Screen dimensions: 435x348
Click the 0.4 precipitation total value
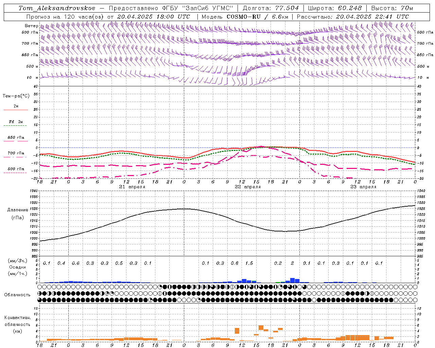61,263
